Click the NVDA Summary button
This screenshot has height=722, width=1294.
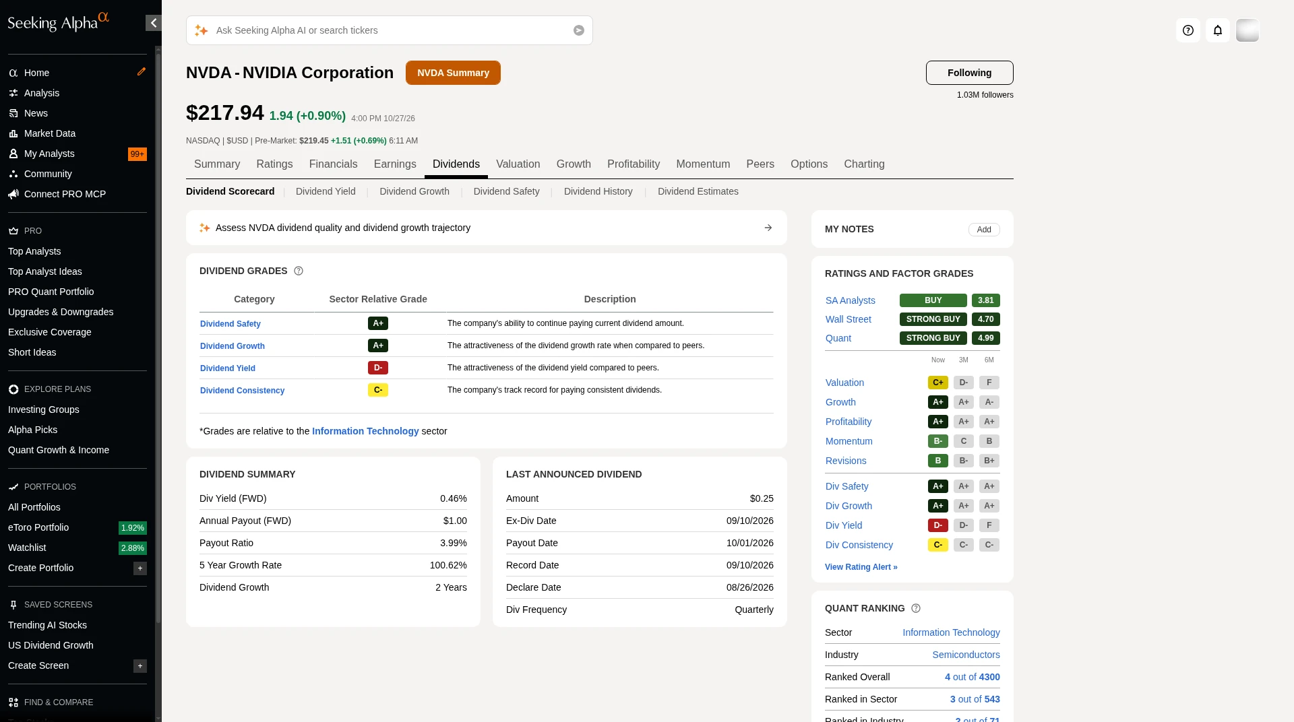coord(453,73)
